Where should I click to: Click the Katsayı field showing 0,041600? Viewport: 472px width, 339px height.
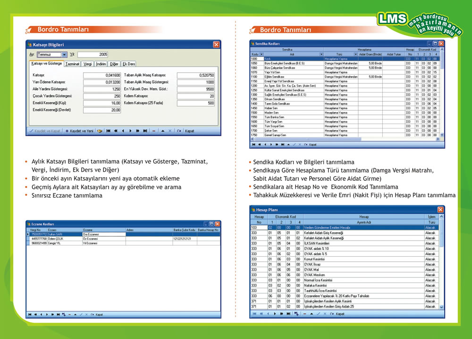pyautogui.click(x=102, y=75)
